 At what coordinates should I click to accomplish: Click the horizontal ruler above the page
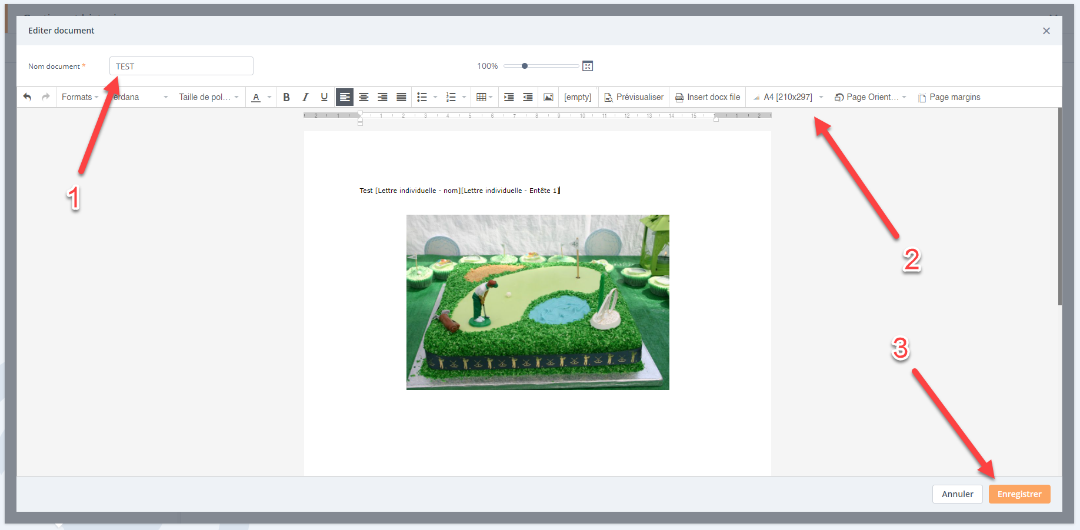click(x=538, y=116)
